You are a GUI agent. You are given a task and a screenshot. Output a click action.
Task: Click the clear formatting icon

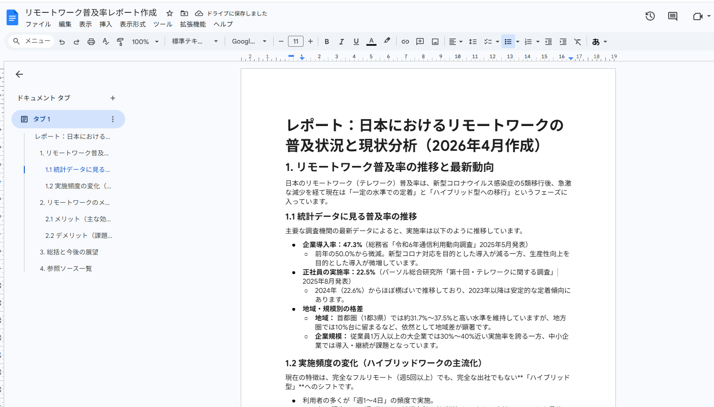tap(578, 42)
